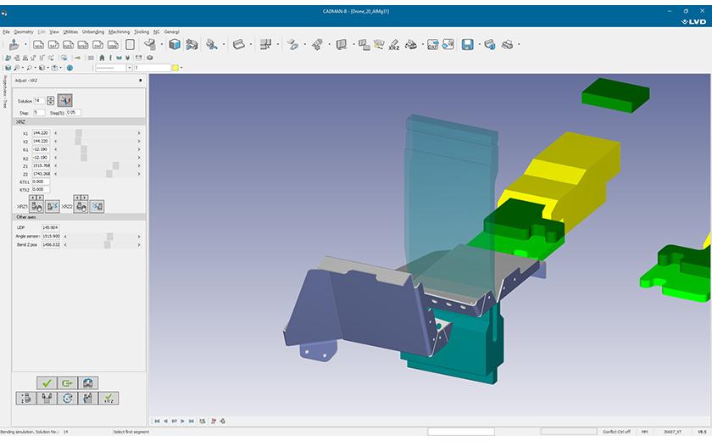The width and height of the screenshot is (712, 441).
Task: Click the UDP value field 145.904
Action: pyautogui.click(x=51, y=227)
